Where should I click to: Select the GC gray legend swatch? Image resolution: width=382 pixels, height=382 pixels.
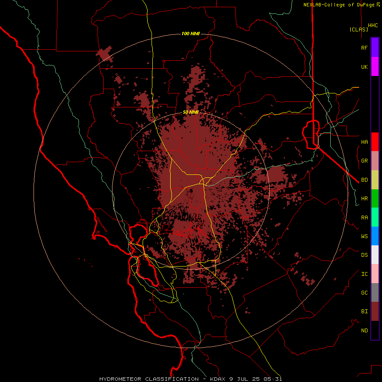pyautogui.click(x=375, y=292)
